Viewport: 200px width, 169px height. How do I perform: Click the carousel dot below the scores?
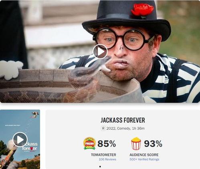(100, 167)
